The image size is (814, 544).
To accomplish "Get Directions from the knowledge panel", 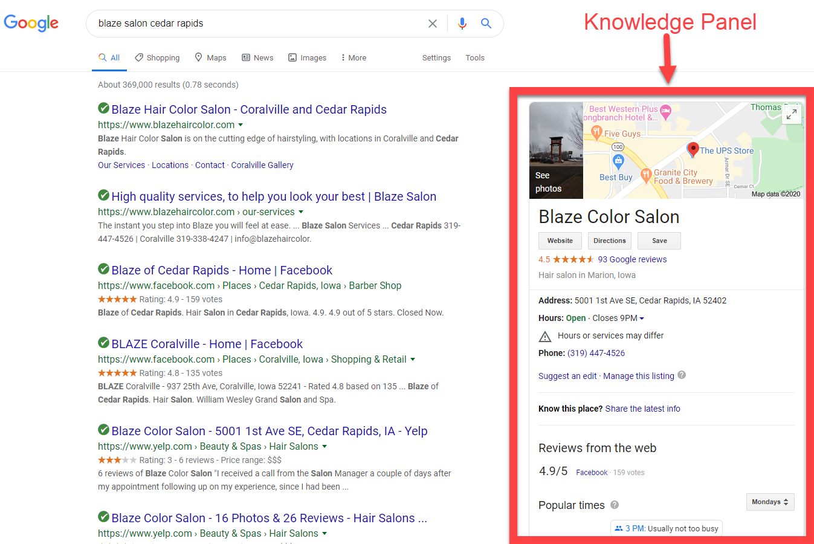I will click(609, 241).
